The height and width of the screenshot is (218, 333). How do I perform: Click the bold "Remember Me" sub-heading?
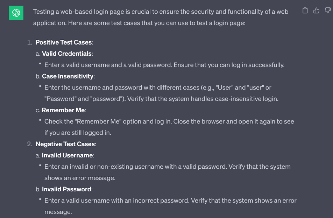pyautogui.click(x=63, y=110)
